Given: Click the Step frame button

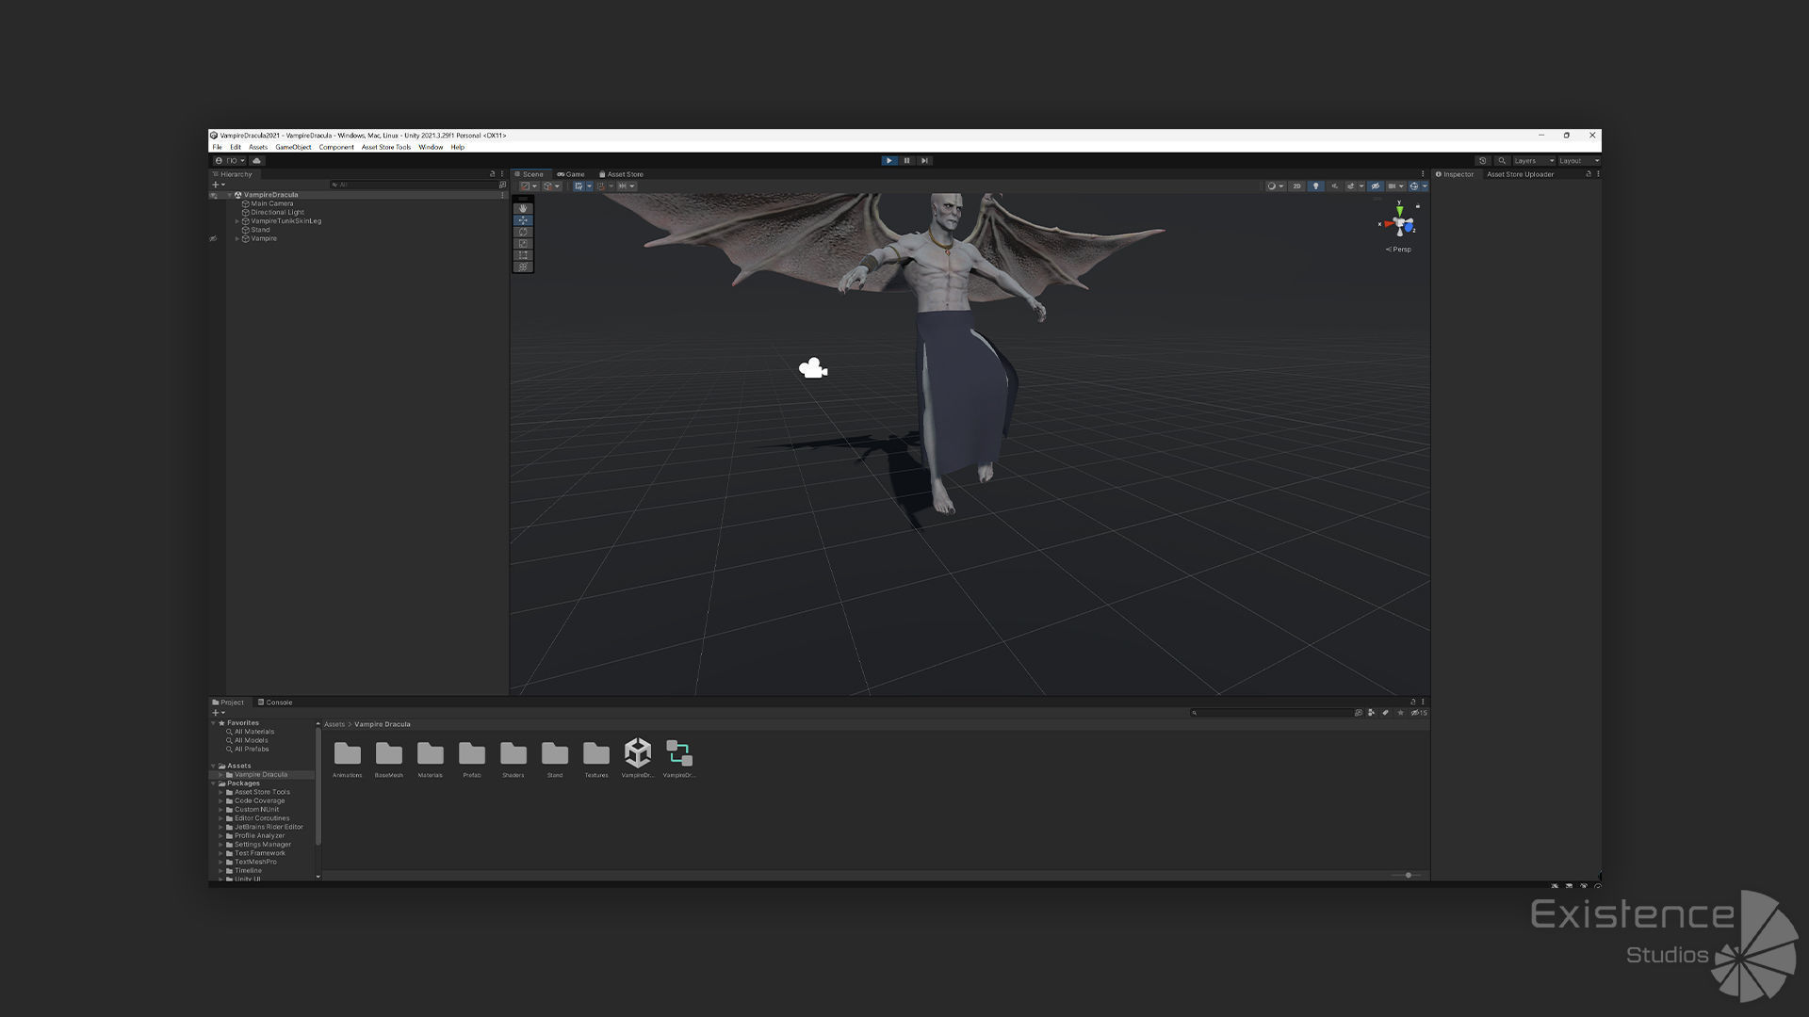Looking at the screenshot, I should [x=924, y=161].
